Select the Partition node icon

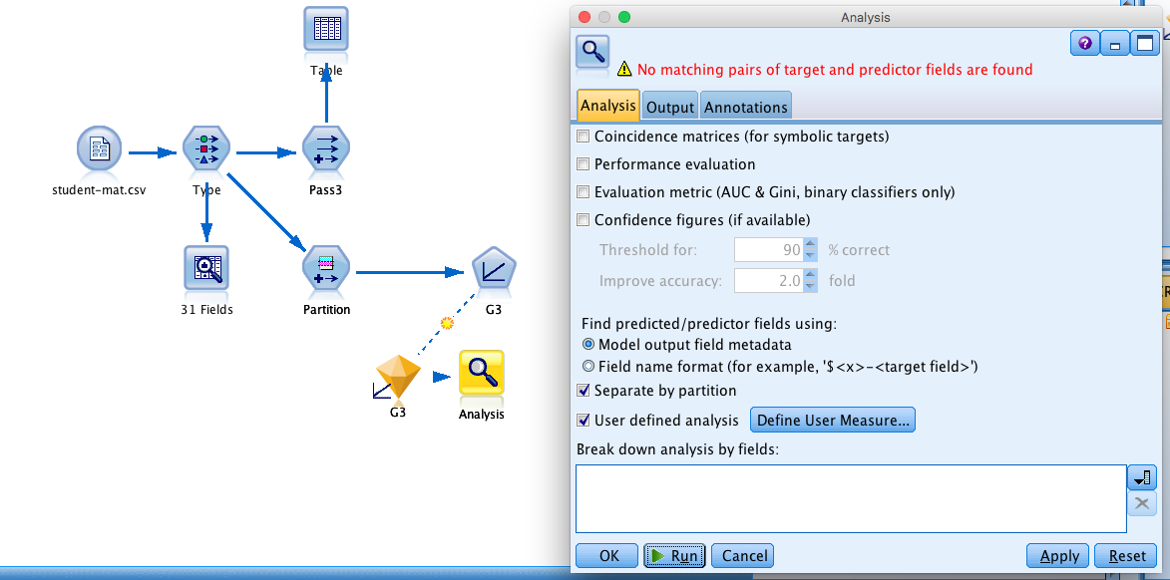point(326,268)
